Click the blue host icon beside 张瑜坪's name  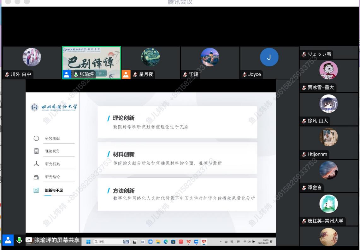click(x=67, y=75)
